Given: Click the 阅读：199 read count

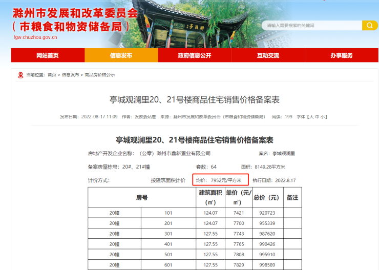Looking at the screenshot, I should [282, 117].
